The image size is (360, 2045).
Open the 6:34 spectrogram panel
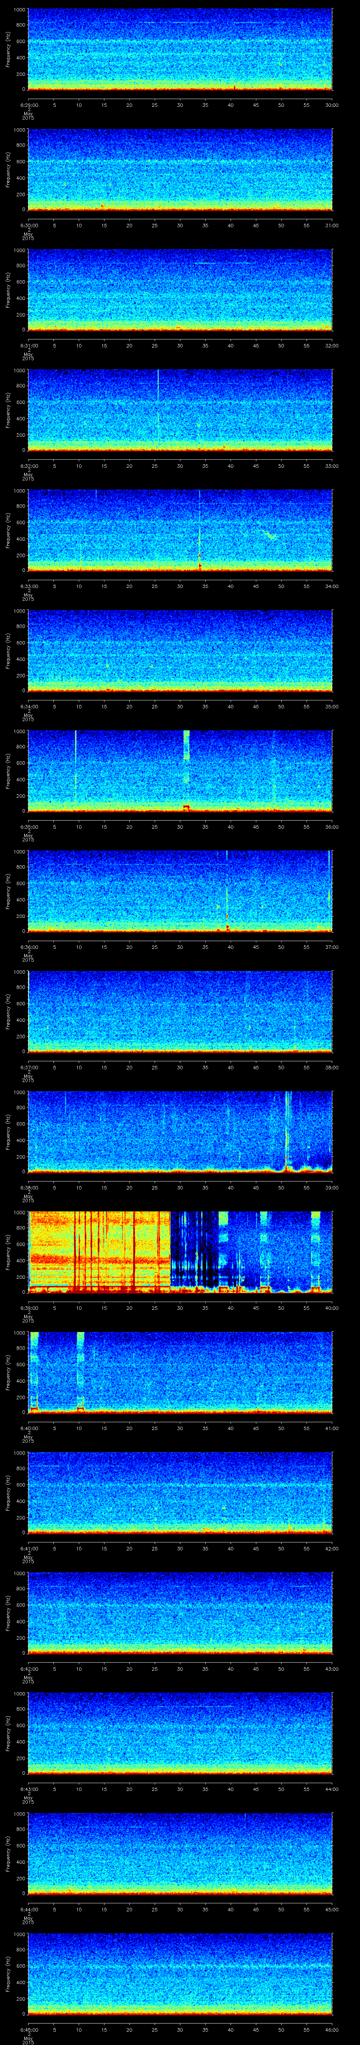[180, 650]
